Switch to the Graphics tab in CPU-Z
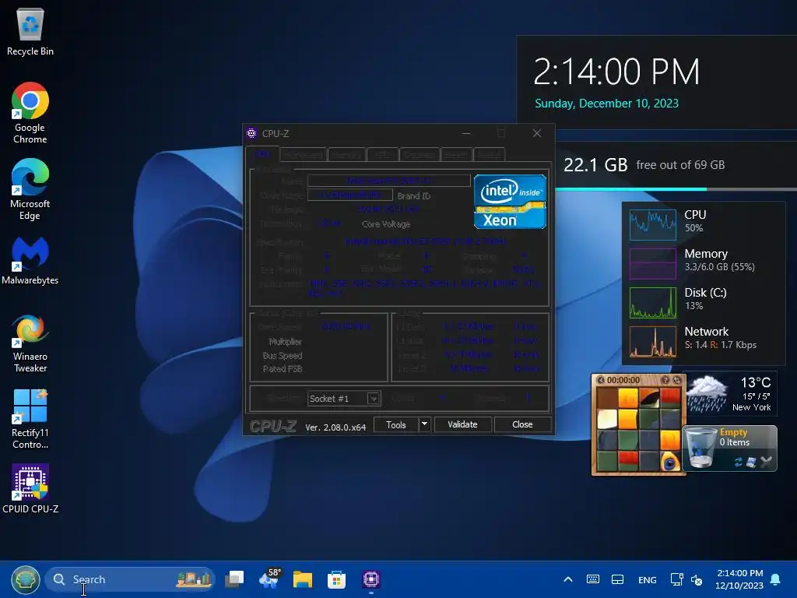The width and height of the screenshot is (797, 598). [420, 154]
